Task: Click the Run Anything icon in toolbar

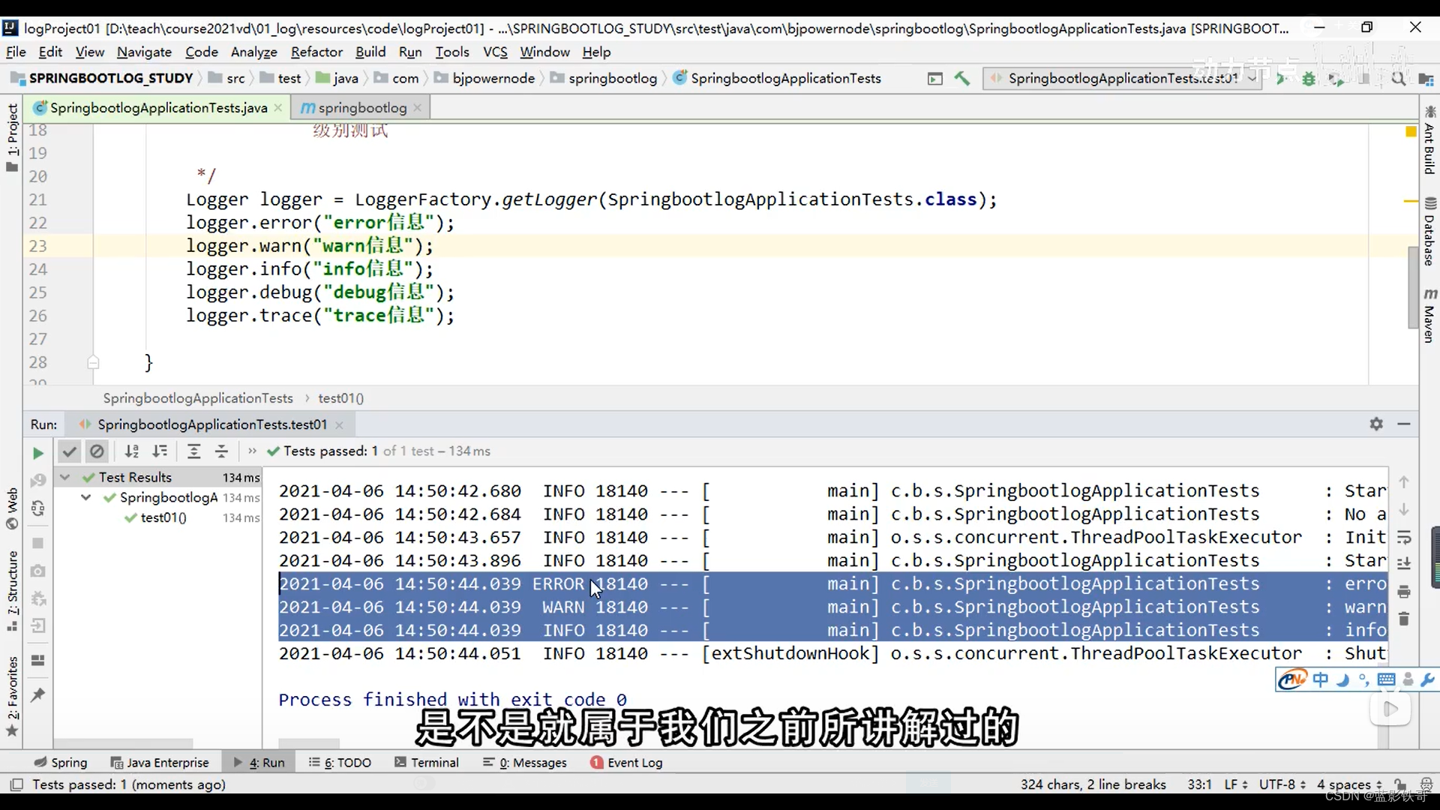Action: [x=934, y=79]
